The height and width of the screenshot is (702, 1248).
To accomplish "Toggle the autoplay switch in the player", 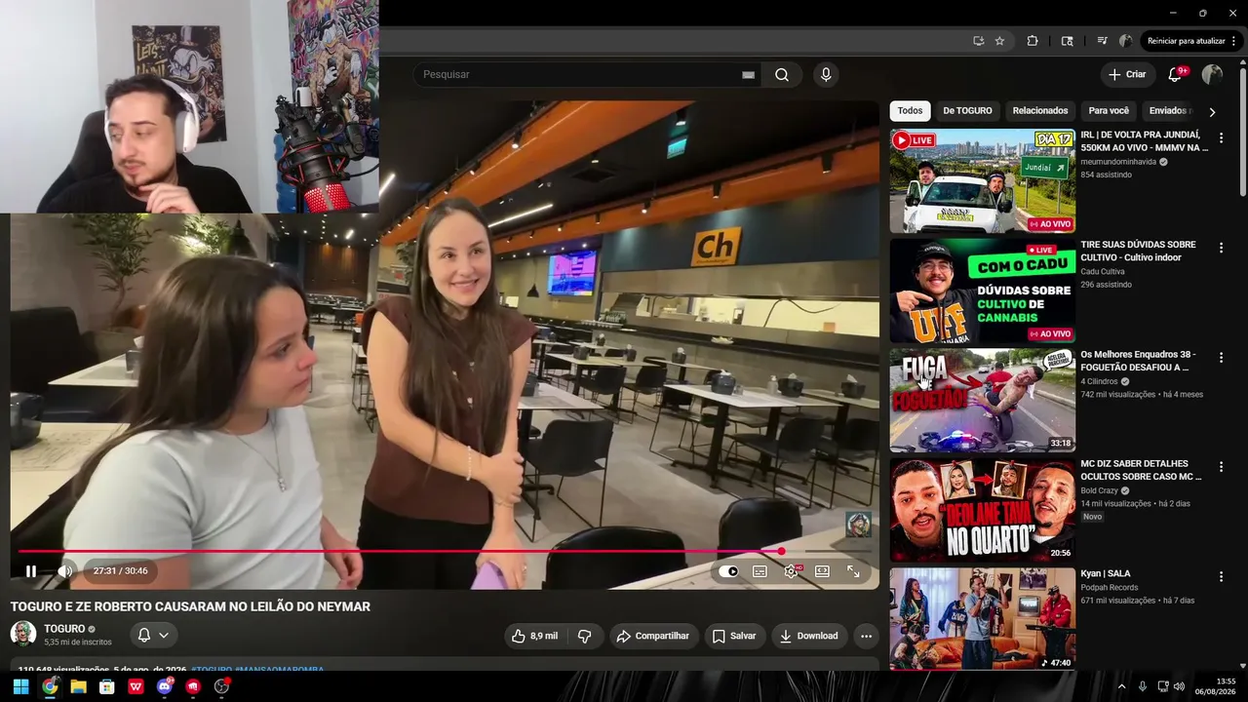I will 728,571.
